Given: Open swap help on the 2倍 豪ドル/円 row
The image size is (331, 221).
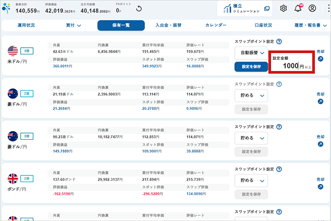Looking at the screenshot, I should pos(279,84).
